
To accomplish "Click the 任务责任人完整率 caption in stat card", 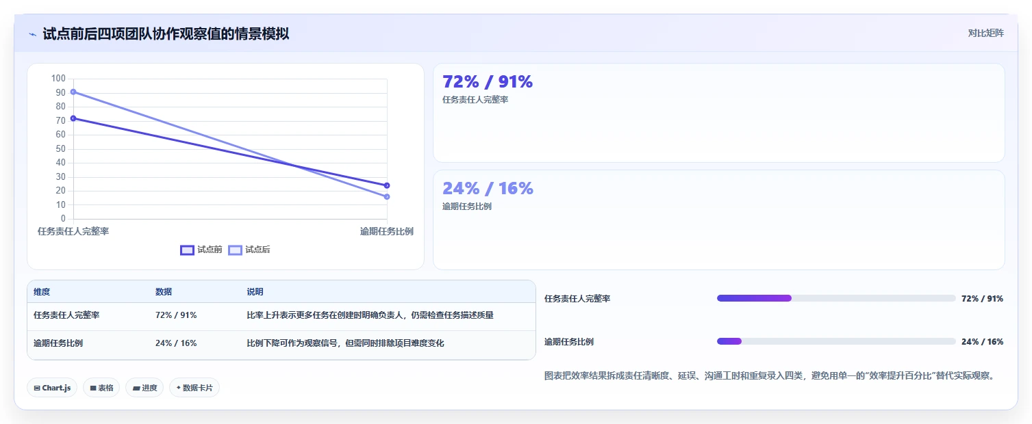I will [x=475, y=100].
